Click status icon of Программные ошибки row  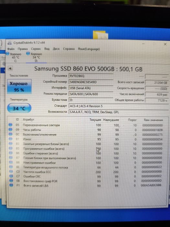pos(11,148)
